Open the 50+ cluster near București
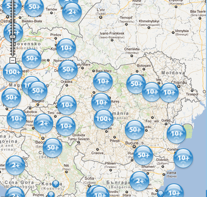The image size is (207, 197). 143,155
